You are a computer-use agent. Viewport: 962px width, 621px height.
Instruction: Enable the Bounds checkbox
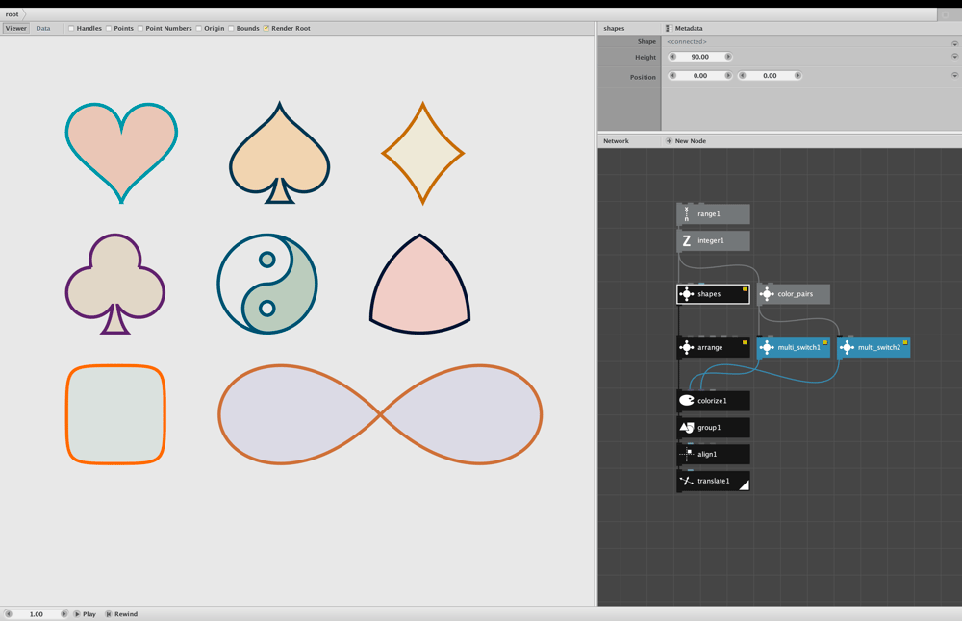tap(231, 28)
